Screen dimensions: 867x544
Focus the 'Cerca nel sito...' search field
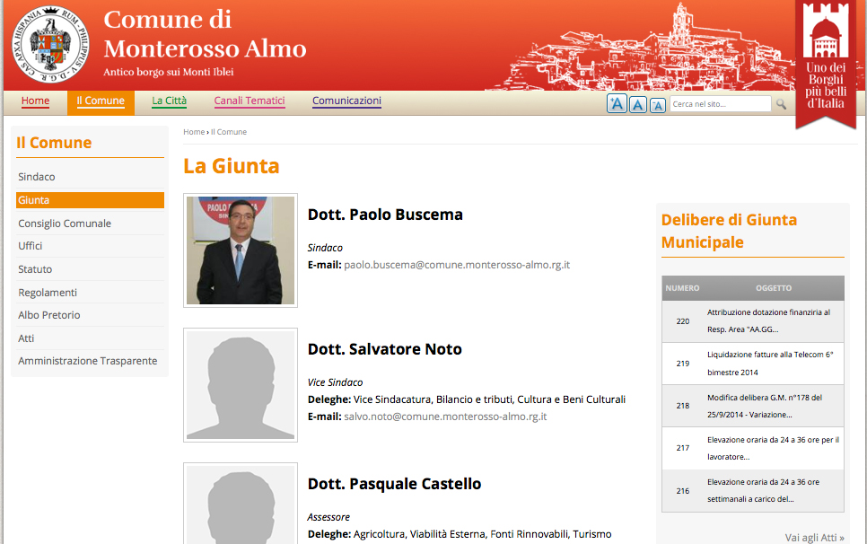720,104
